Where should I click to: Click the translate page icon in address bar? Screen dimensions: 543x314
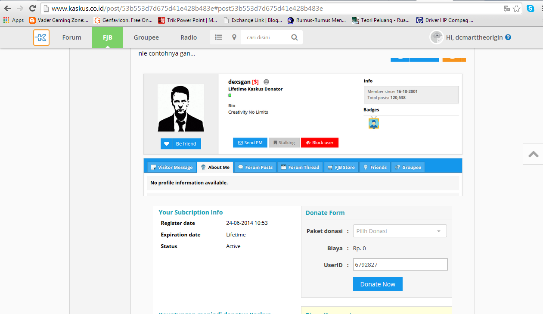pos(507,8)
